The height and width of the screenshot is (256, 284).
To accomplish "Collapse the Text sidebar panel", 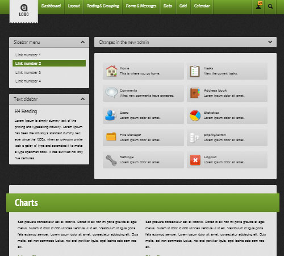I will tap(82, 99).
